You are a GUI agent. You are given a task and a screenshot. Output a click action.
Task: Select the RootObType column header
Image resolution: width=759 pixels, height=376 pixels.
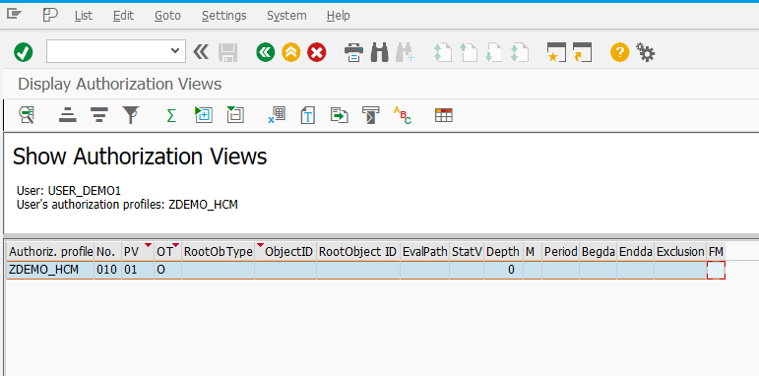point(218,252)
